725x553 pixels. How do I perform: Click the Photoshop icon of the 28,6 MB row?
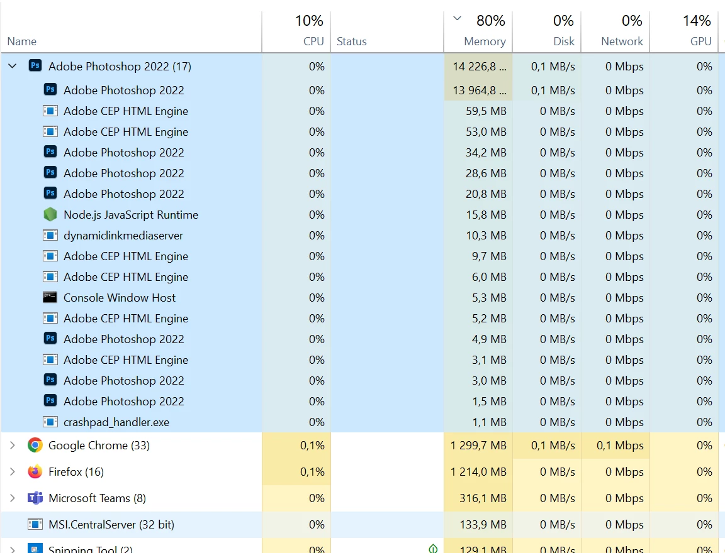(x=50, y=172)
